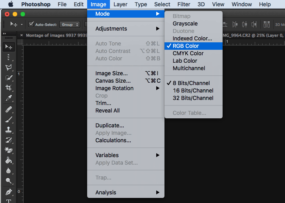This screenshot has width=285, height=203.
Task: Open the Apple menu
Action: coord(11,4)
